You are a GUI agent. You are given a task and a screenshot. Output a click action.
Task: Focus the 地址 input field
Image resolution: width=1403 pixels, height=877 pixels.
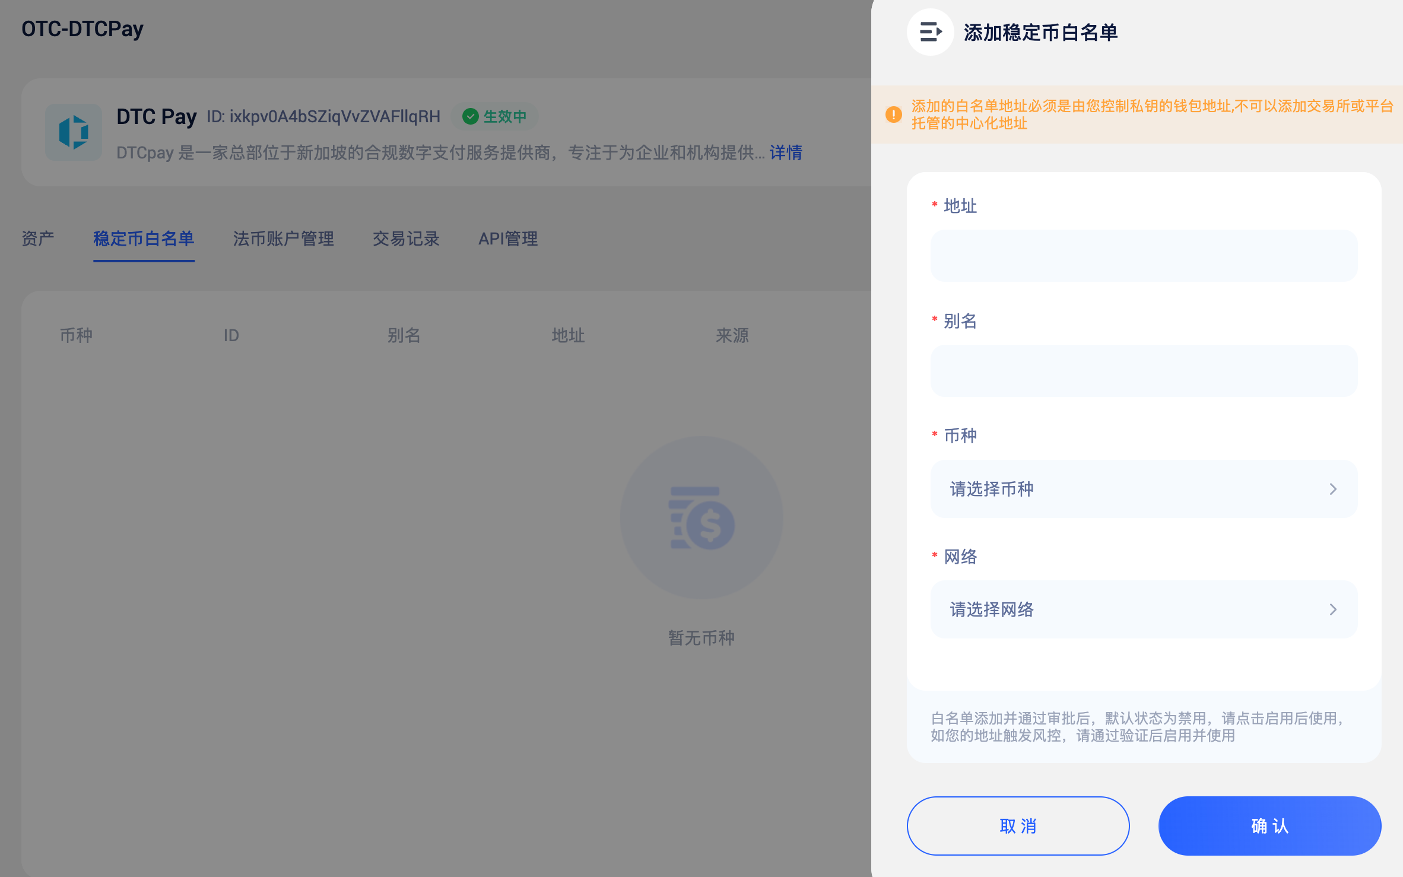(x=1143, y=256)
